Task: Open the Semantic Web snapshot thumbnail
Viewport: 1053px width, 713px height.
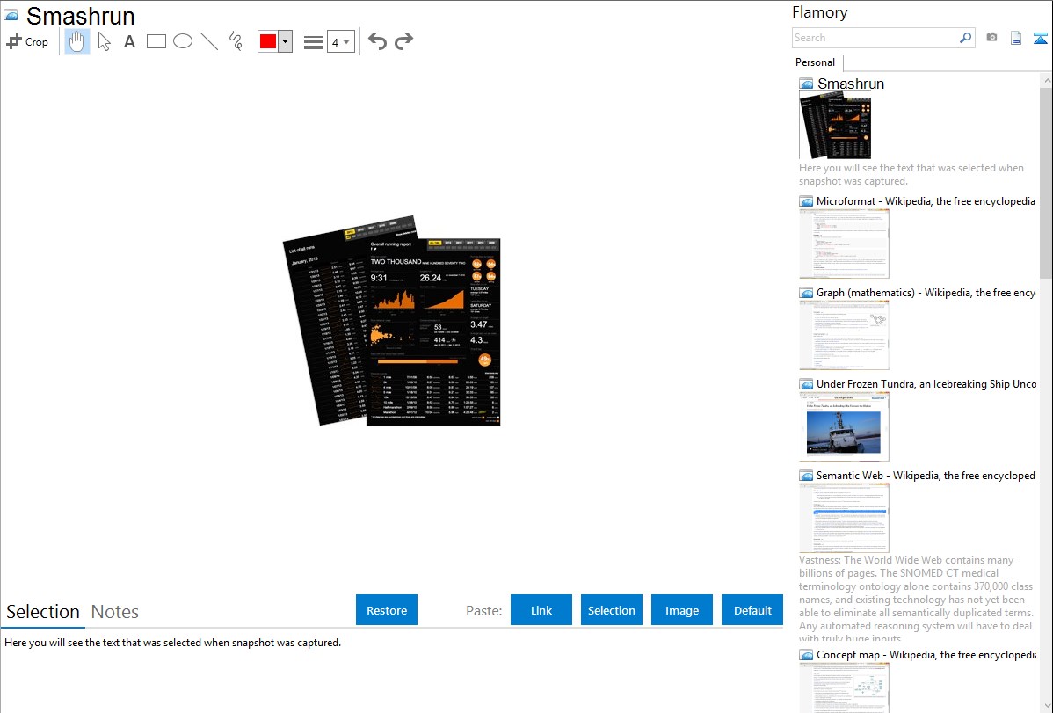Action: pyautogui.click(x=844, y=518)
